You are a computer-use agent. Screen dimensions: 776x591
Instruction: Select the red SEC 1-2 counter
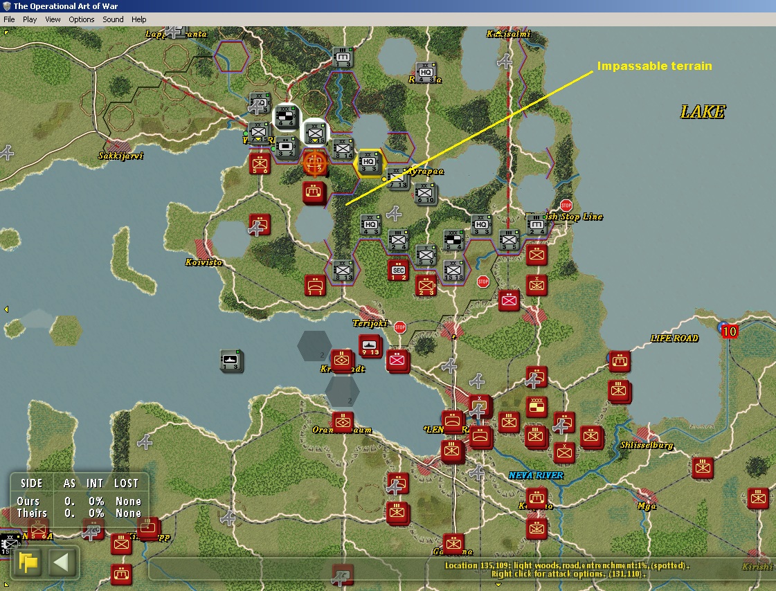click(x=398, y=271)
